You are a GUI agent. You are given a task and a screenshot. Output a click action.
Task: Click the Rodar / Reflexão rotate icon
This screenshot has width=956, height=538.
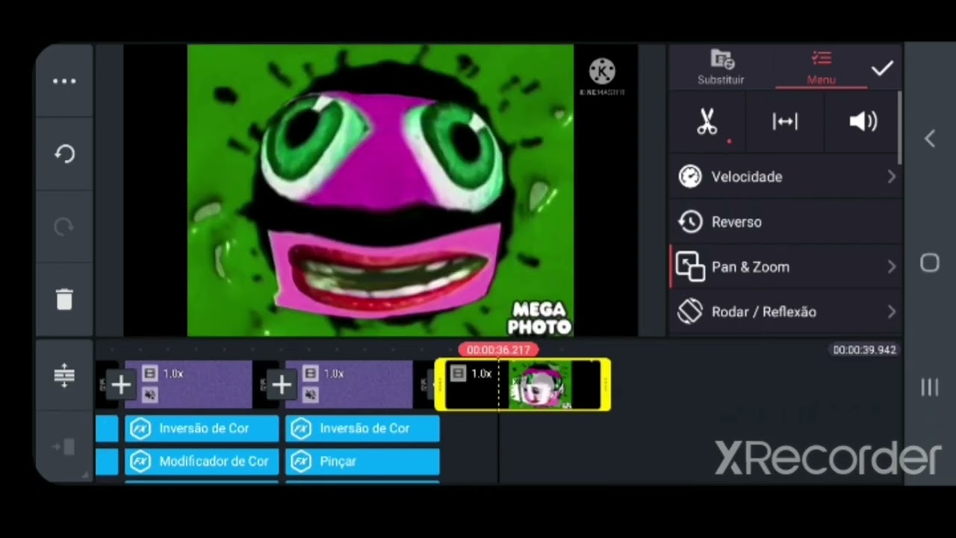(x=690, y=312)
